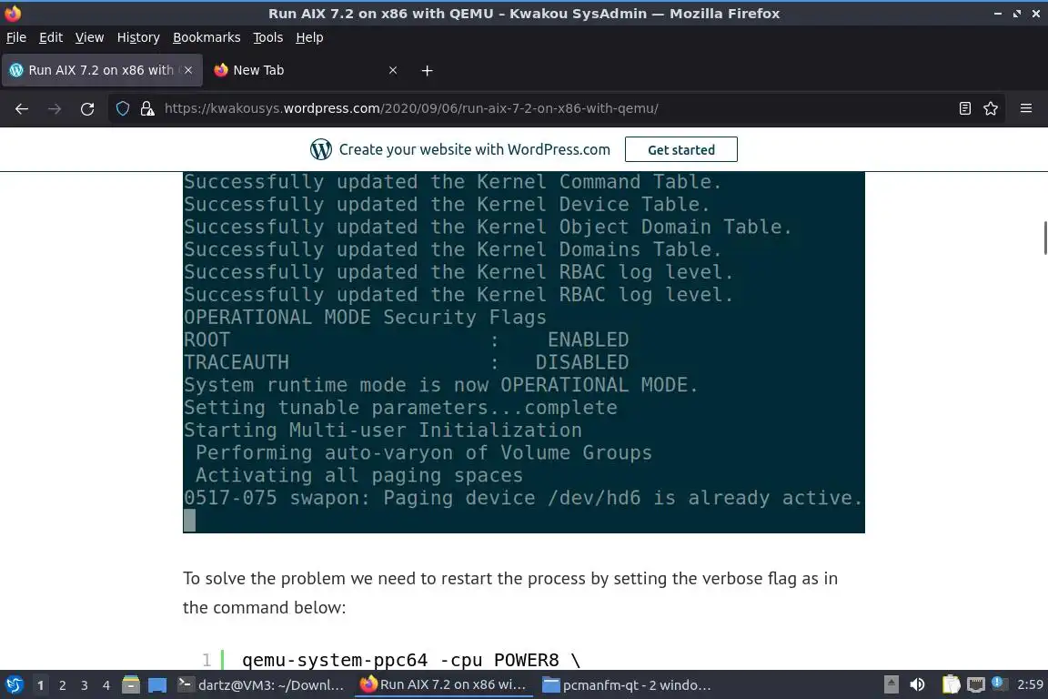Switch to the pcmanfm-qt taskbar window group

(x=626, y=685)
